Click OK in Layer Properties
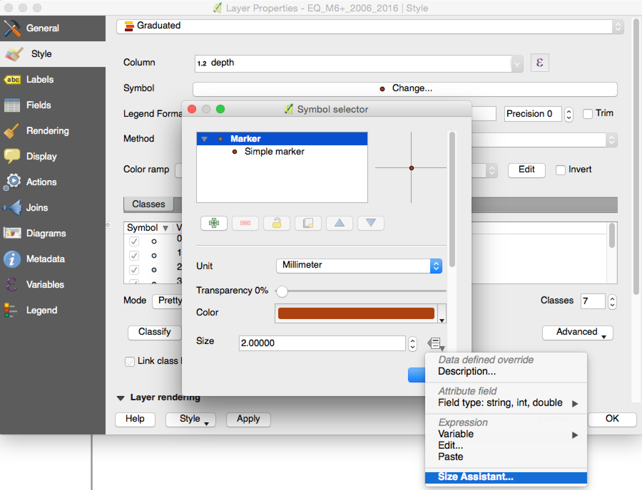 click(x=612, y=419)
